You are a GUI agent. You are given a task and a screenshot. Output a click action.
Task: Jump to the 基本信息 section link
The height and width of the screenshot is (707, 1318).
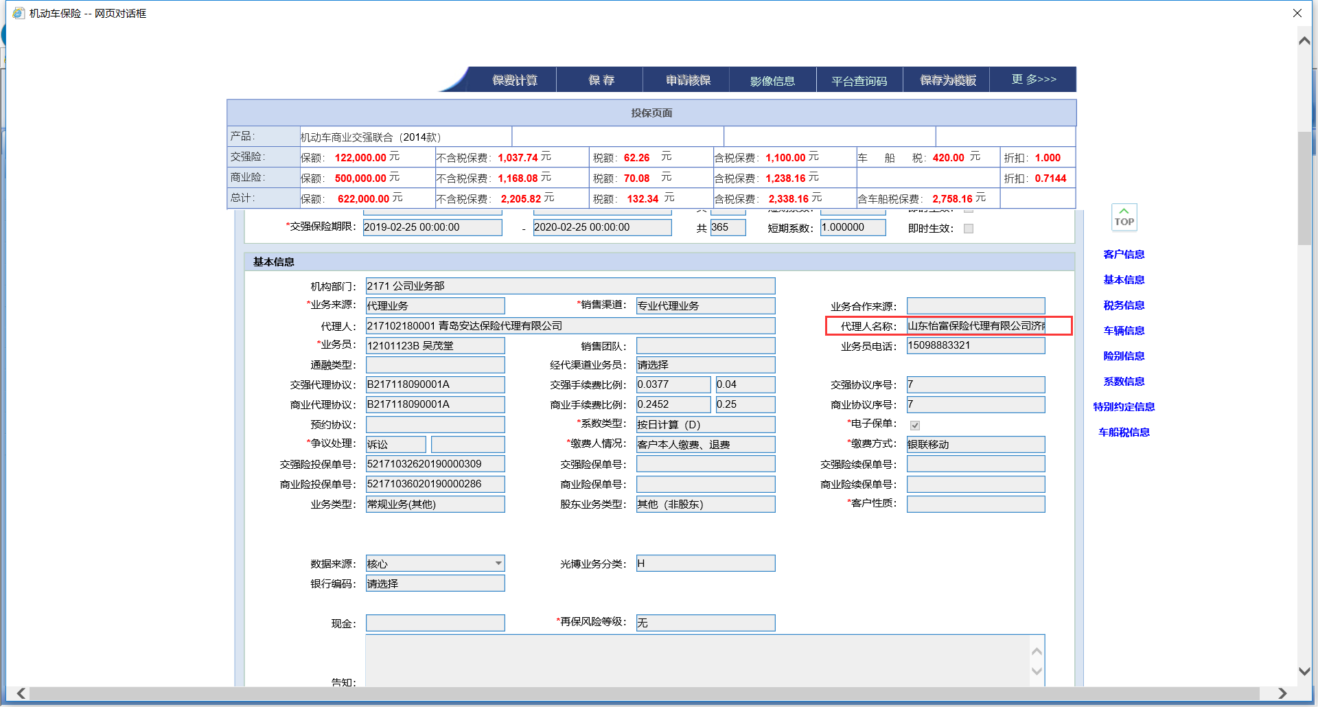coord(1124,279)
